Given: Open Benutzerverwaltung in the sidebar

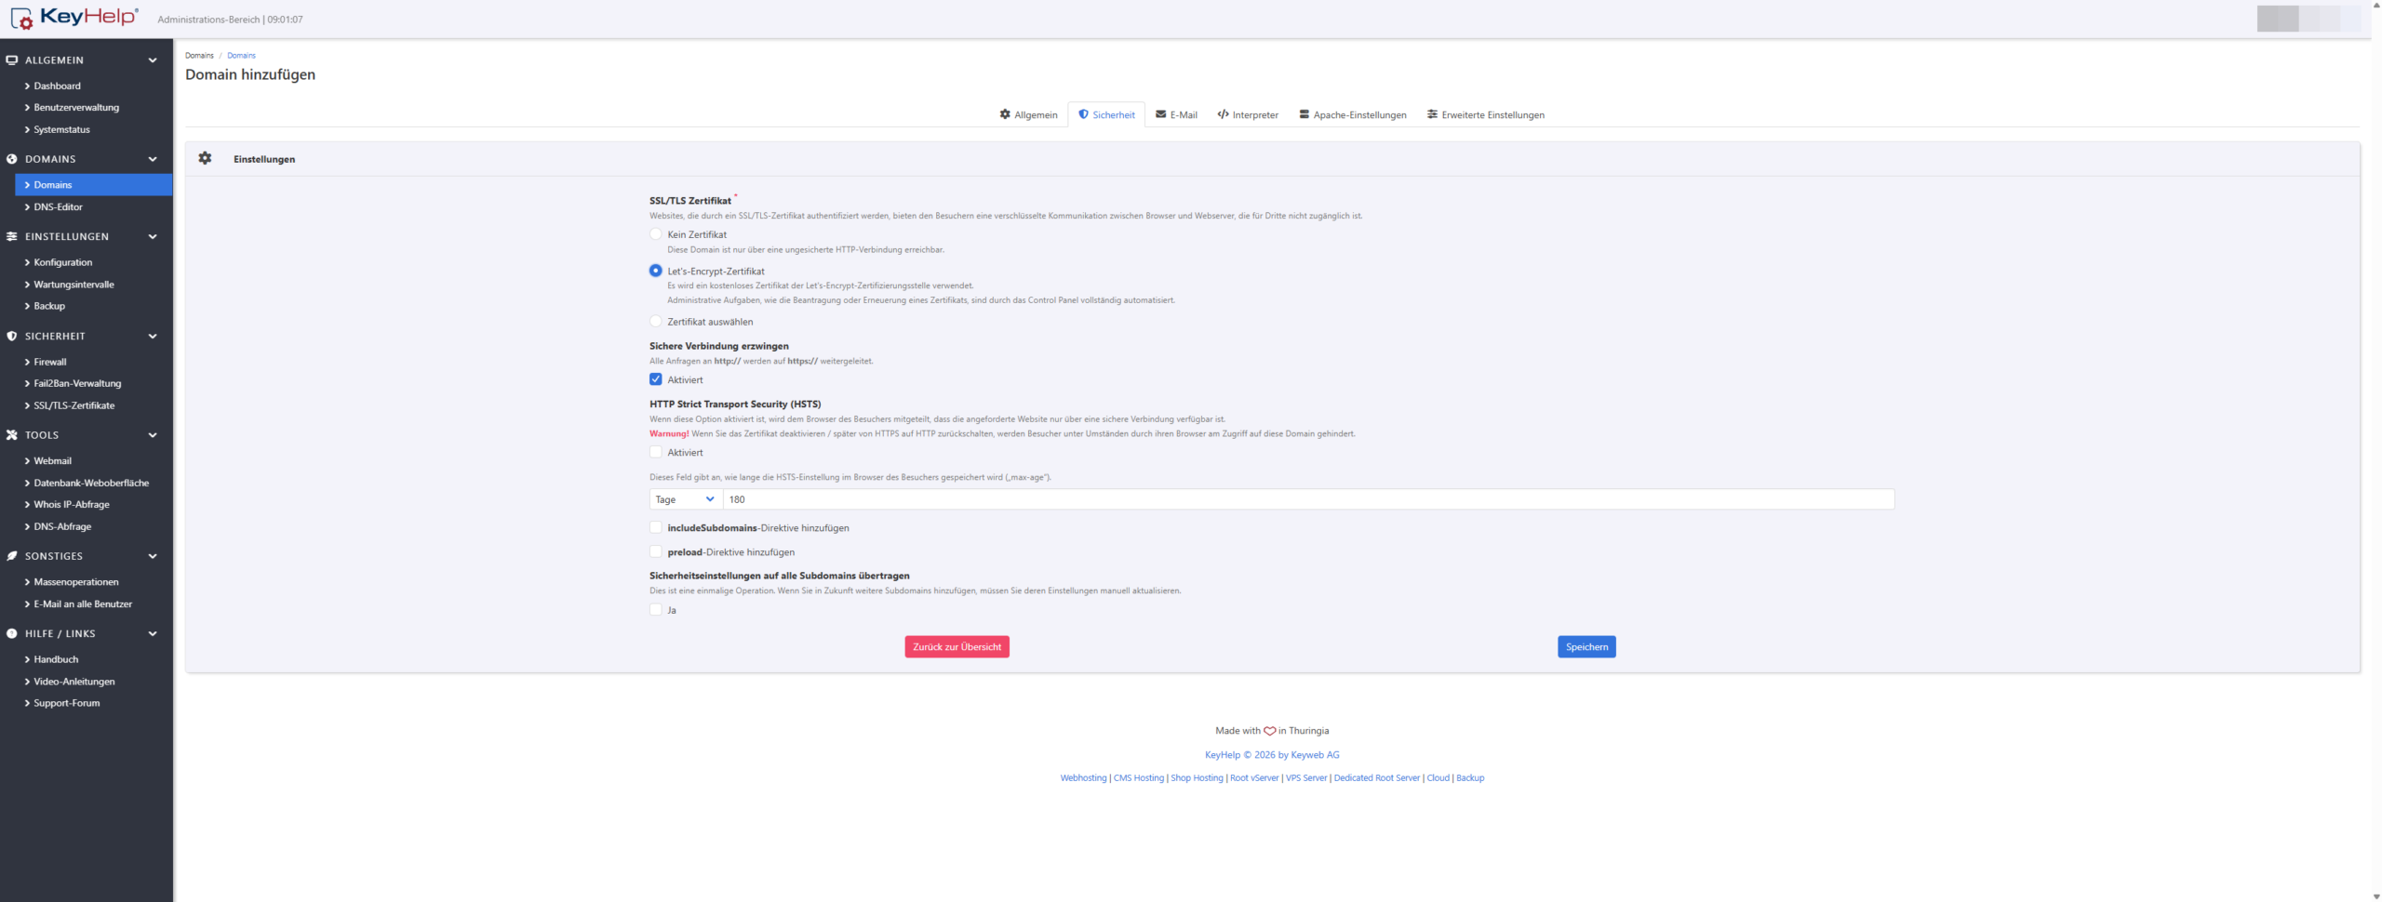Looking at the screenshot, I should point(76,108).
